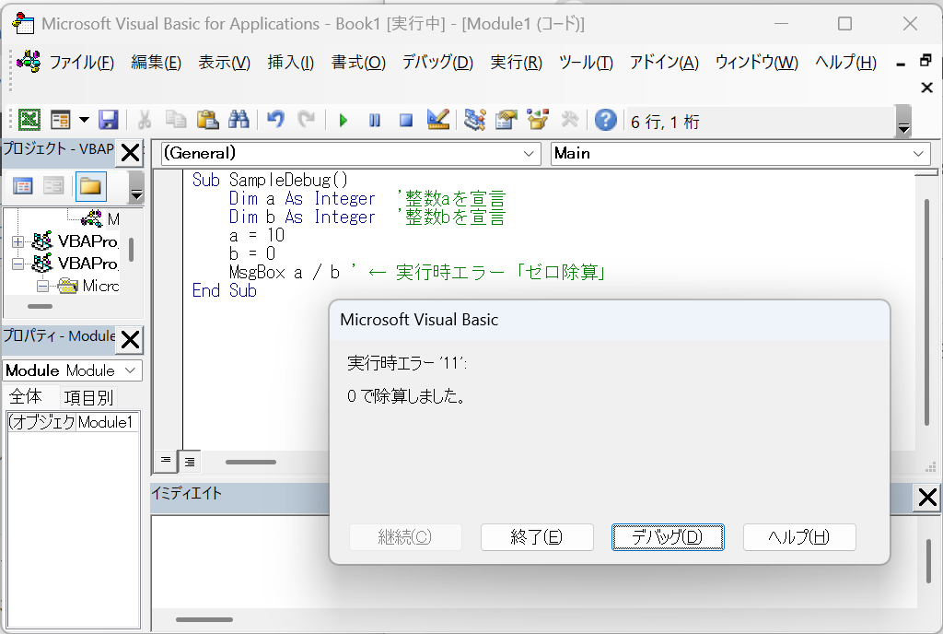Switch to Microsoft Excel view icon
The width and height of the screenshot is (943, 634).
(x=29, y=120)
